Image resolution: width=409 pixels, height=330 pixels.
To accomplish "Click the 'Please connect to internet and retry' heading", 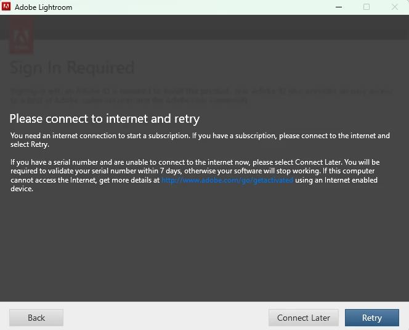I will click(x=105, y=118).
